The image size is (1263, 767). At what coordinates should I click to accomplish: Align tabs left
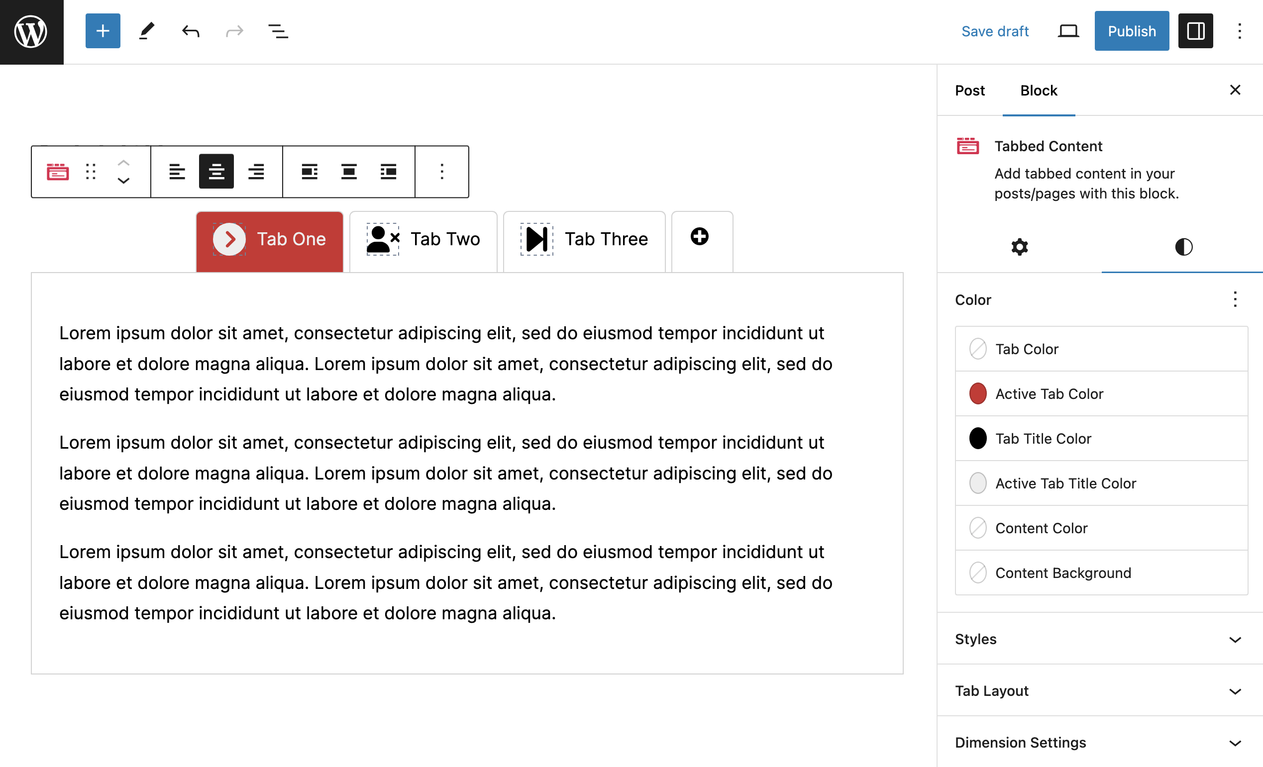(x=177, y=172)
